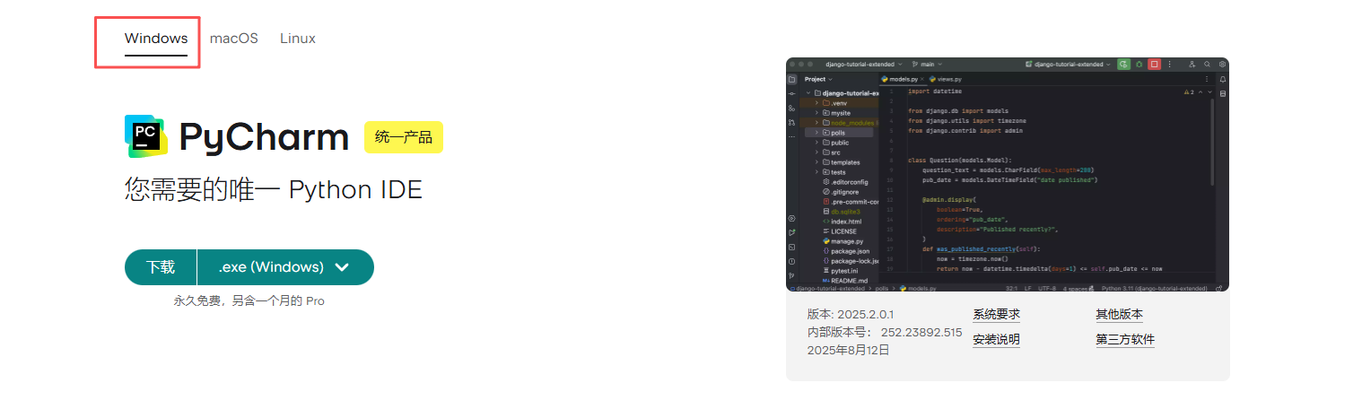Click the PyCharm heading text
Image resolution: width=1362 pixels, height=409 pixels.
[x=264, y=137]
